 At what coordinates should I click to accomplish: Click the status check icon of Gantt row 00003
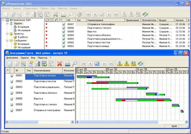(x=12, y=87)
